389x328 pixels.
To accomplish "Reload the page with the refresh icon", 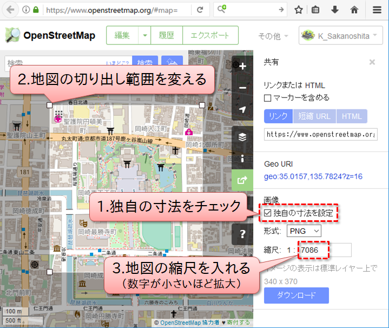I will pyautogui.click(x=200, y=10).
